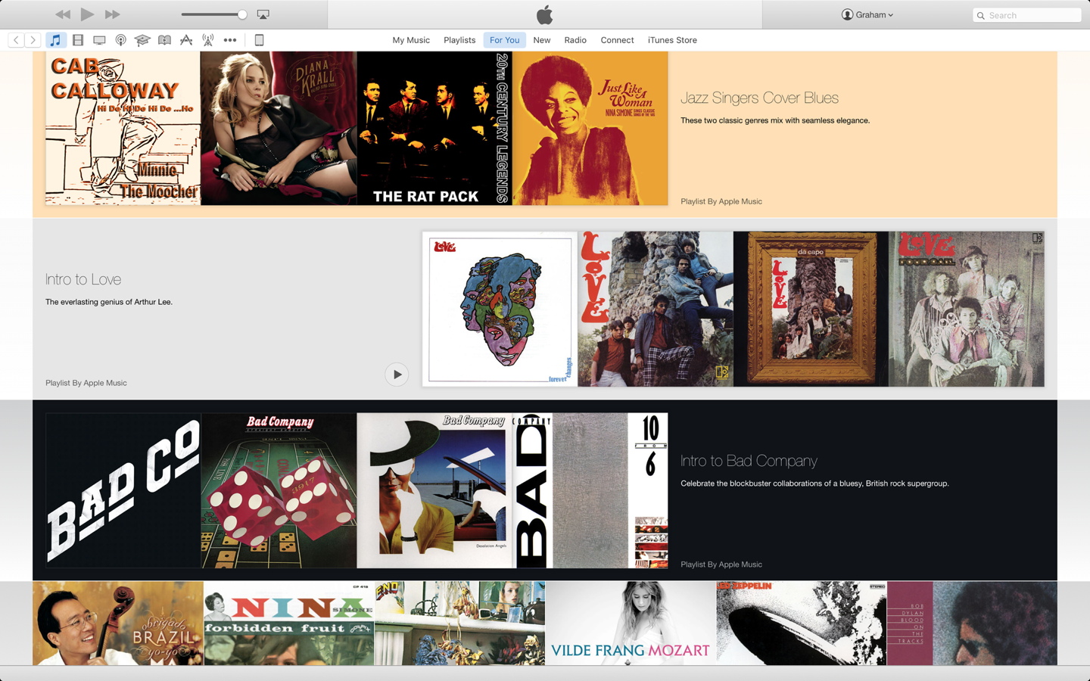This screenshot has width=1090, height=681.
Task: Play the Intro to Love playlist
Action: (x=397, y=375)
